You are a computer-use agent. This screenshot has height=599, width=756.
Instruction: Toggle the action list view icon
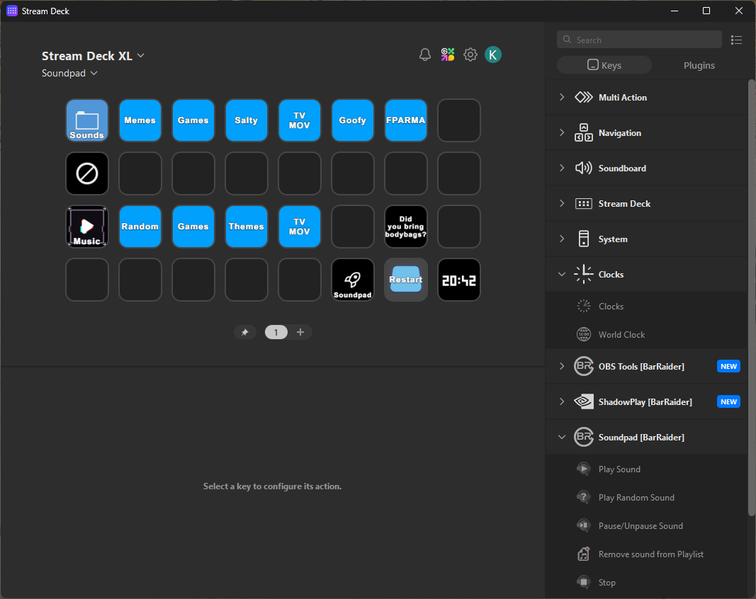pos(736,40)
